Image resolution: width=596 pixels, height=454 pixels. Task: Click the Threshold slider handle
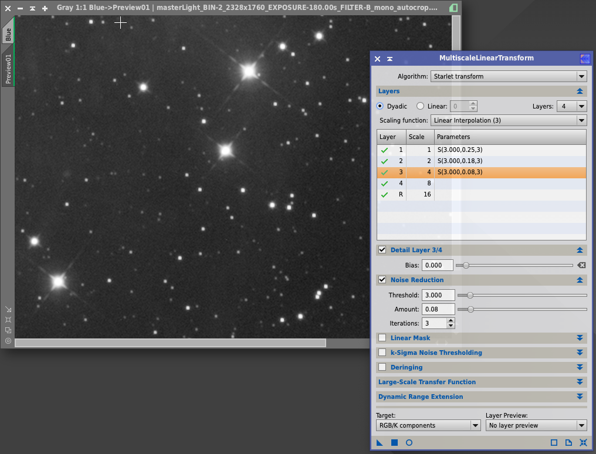(470, 295)
